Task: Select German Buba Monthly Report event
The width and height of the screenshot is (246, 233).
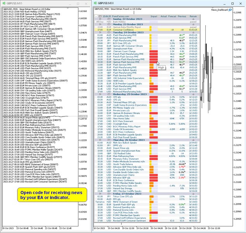Action: (127, 27)
